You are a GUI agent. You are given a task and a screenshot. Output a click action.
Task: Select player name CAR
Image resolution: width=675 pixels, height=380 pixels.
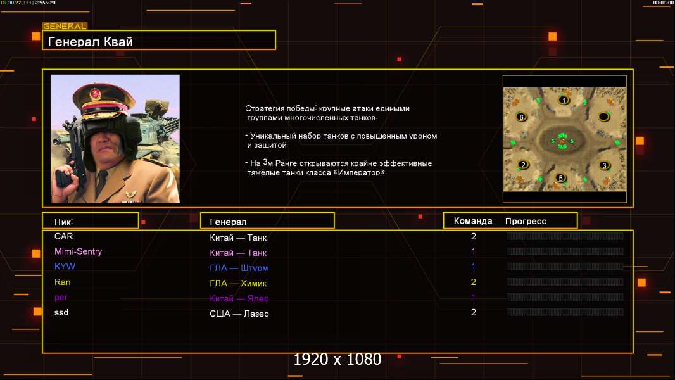[64, 236]
